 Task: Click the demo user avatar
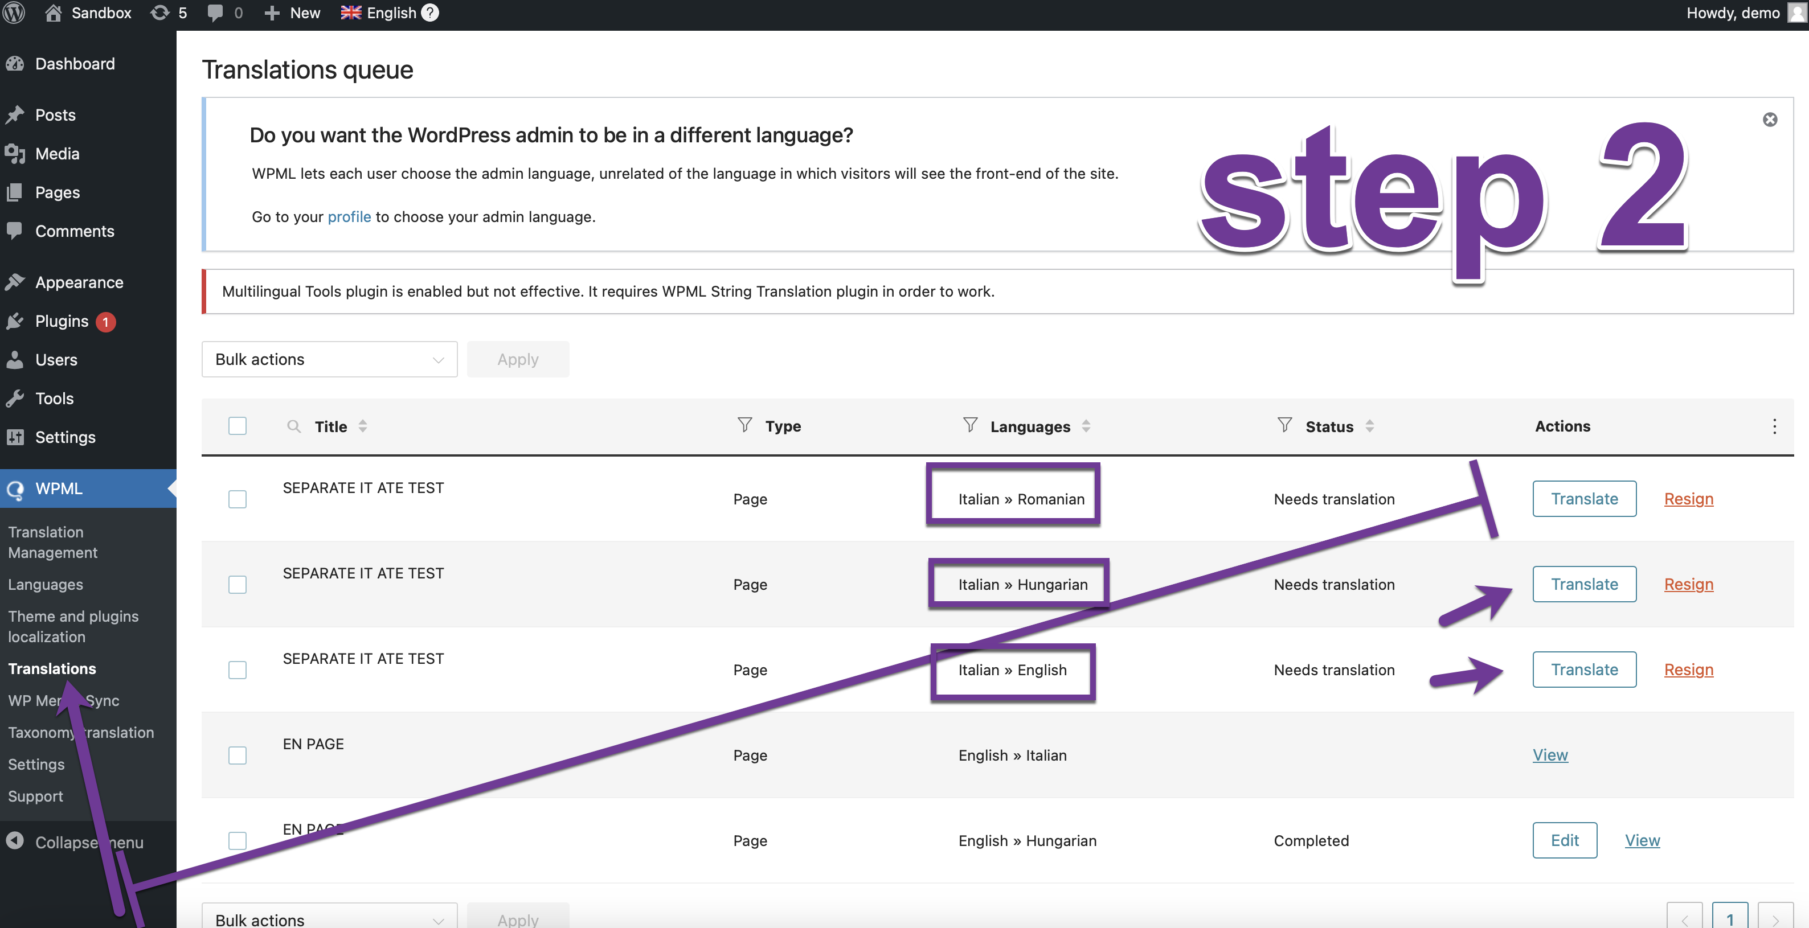click(1797, 13)
